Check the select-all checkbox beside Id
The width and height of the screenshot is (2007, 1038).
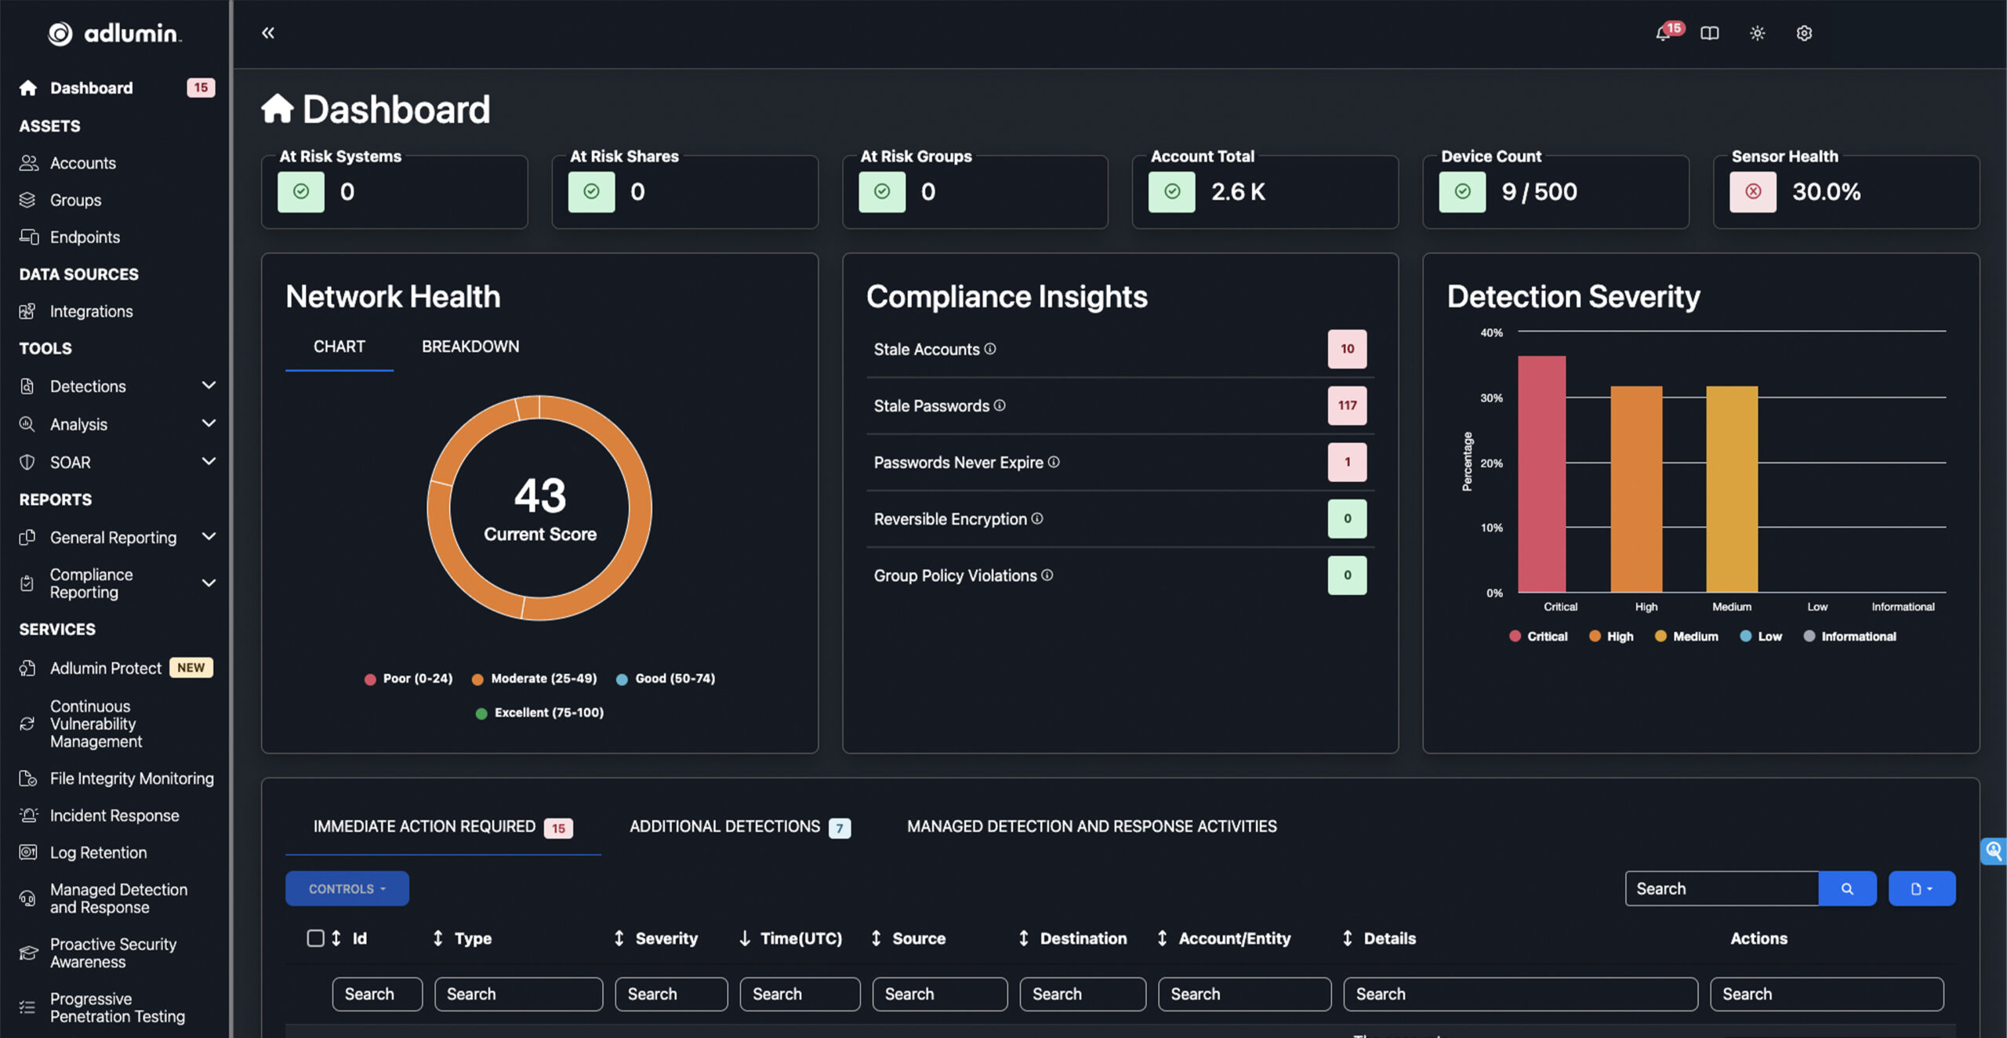[x=315, y=938]
